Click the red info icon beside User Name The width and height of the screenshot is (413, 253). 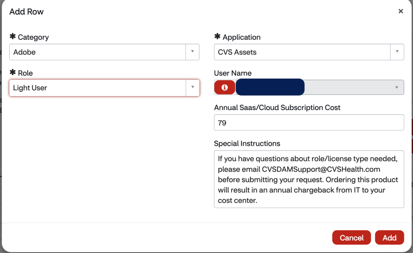point(225,87)
